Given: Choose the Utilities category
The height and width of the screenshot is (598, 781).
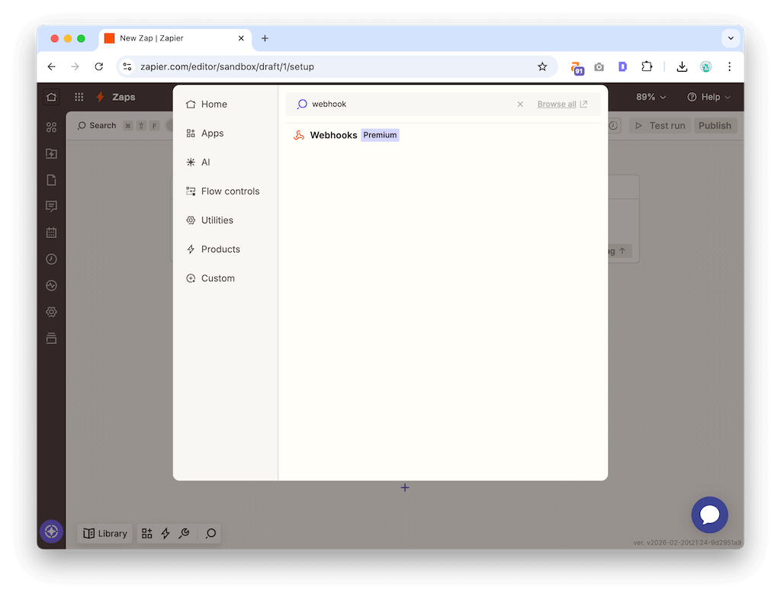Looking at the screenshot, I should pyautogui.click(x=217, y=220).
